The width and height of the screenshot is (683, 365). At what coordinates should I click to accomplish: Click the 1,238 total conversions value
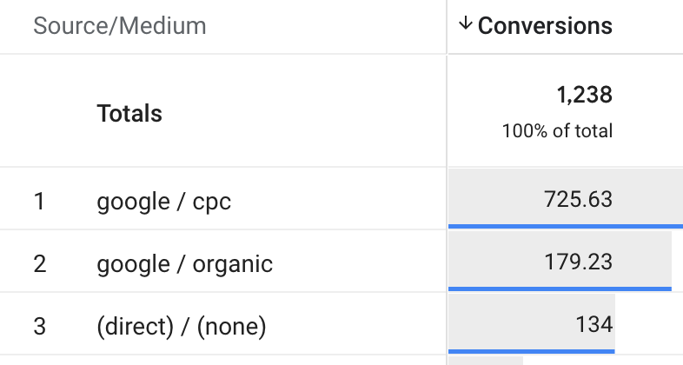point(585,95)
